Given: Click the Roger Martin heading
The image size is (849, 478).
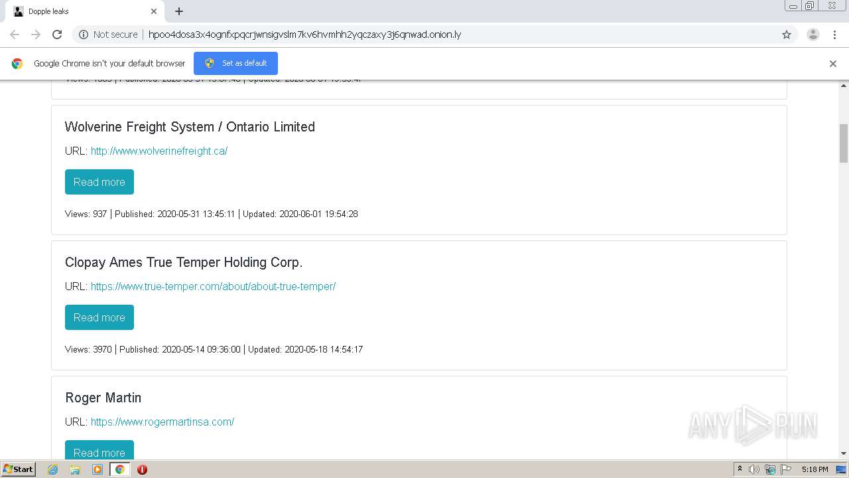Looking at the screenshot, I should coord(103,398).
